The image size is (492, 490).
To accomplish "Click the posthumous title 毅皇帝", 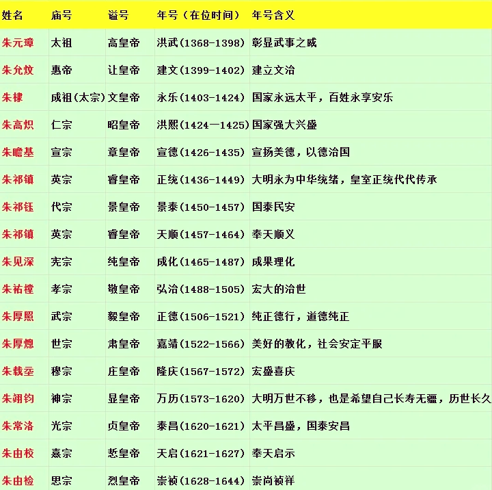I will click(124, 316).
